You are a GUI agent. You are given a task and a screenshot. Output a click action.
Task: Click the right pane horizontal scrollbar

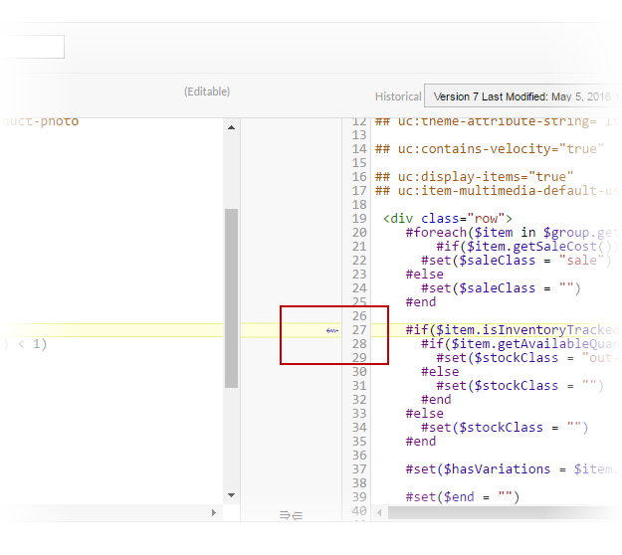click(505, 512)
